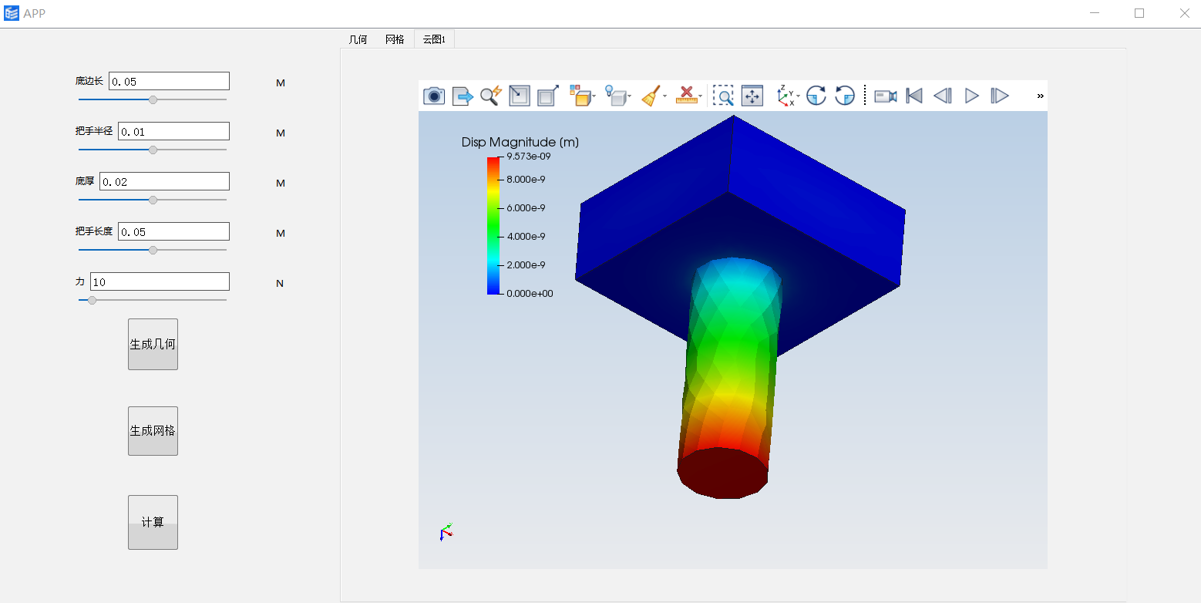Click the shrink-into-frame square icon
This screenshot has width=1201, height=603.
pyautogui.click(x=520, y=96)
